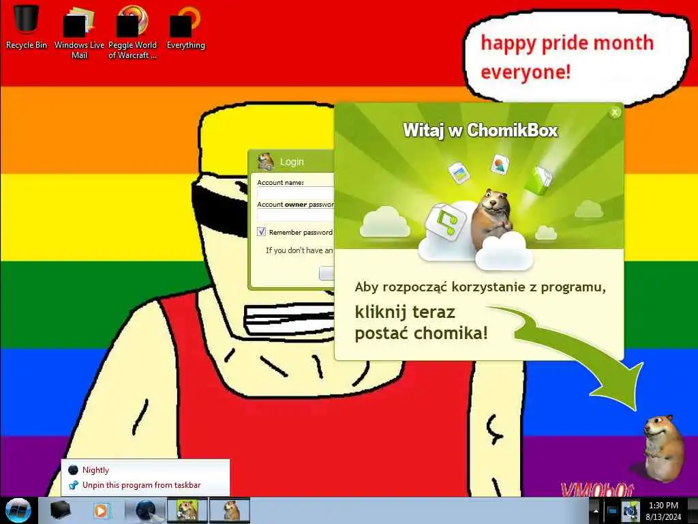
Task: Click the green music note cube in the banner
Action: tap(446, 222)
